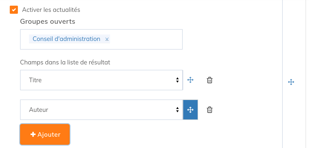Image resolution: width=309 pixels, height=148 pixels.
Task: Add a new field with Ajouter button
Action: click(x=45, y=134)
